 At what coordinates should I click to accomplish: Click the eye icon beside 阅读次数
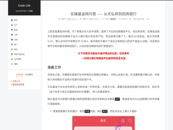pyautogui.click(x=134, y=19)
